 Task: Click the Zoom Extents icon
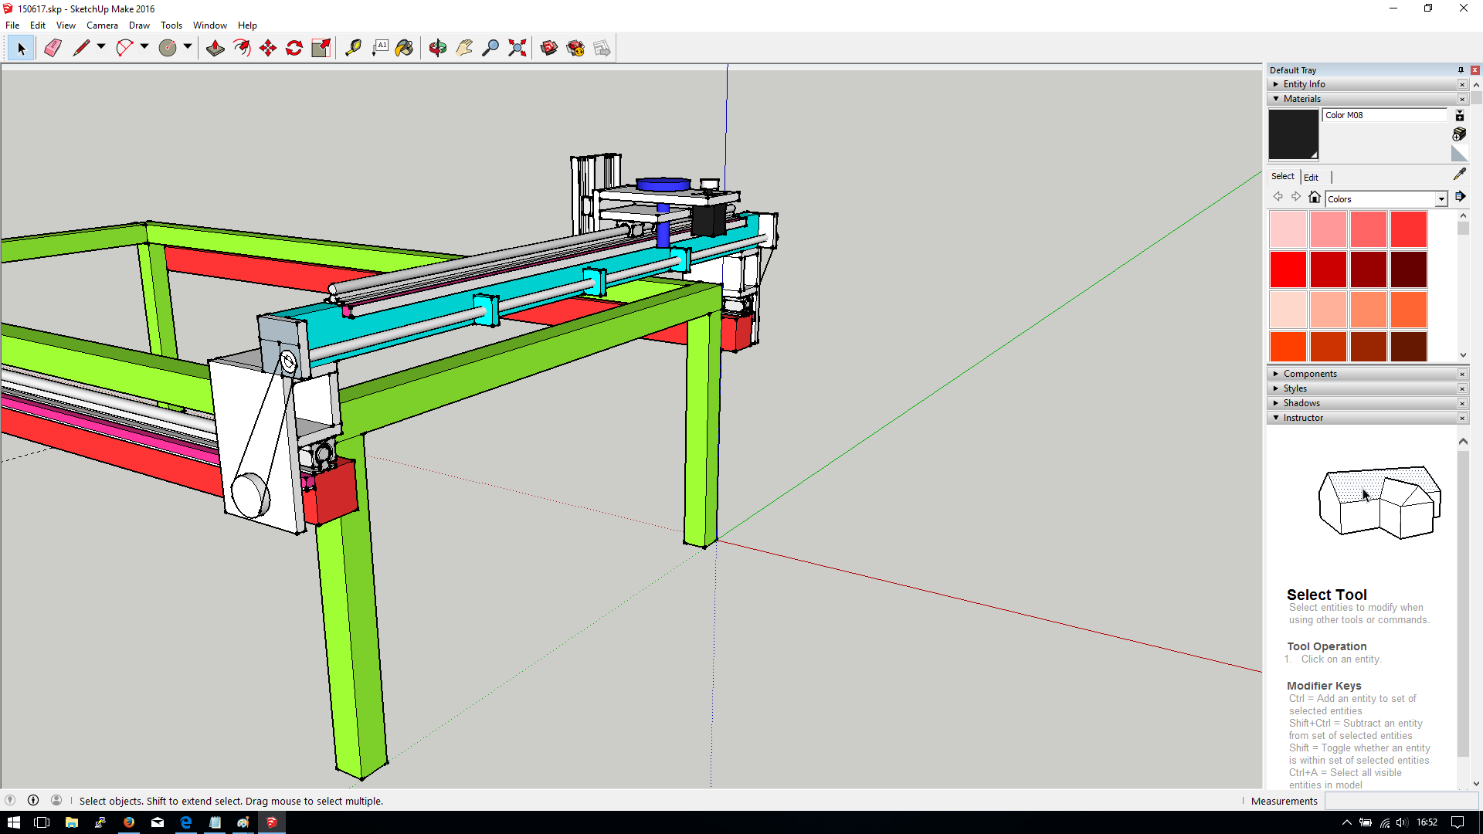(518, 48)
